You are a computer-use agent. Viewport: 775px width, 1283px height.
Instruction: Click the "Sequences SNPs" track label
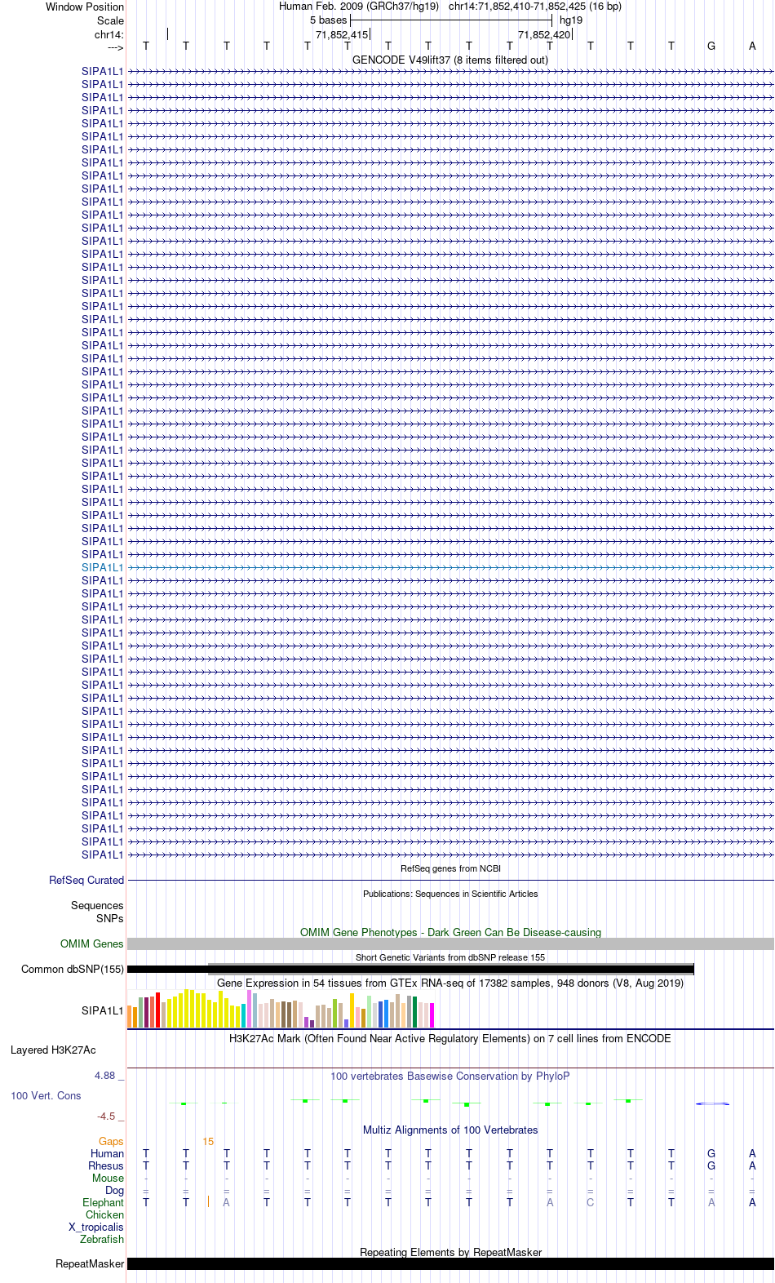point(97,912)
